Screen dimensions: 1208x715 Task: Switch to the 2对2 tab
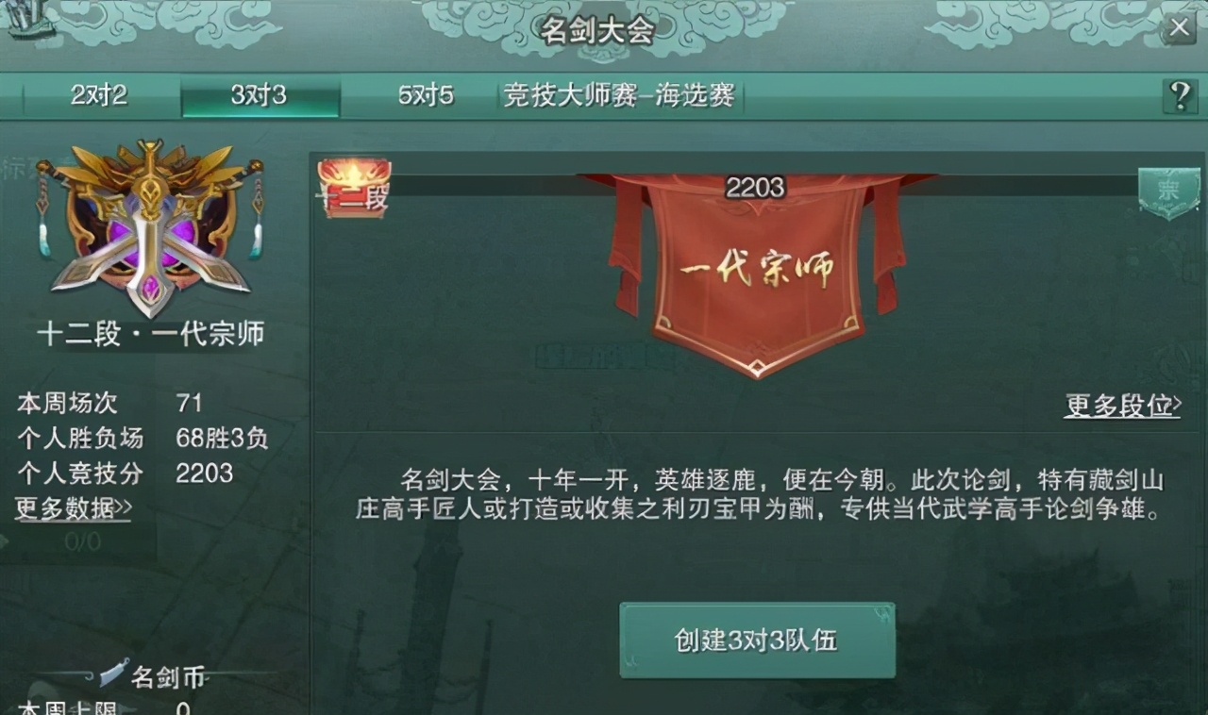99,95
